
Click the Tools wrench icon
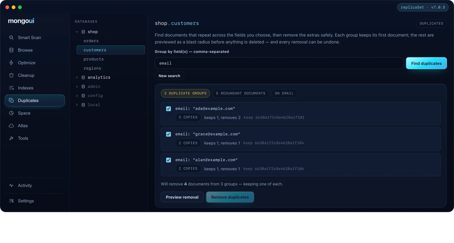tap(11, 138)
